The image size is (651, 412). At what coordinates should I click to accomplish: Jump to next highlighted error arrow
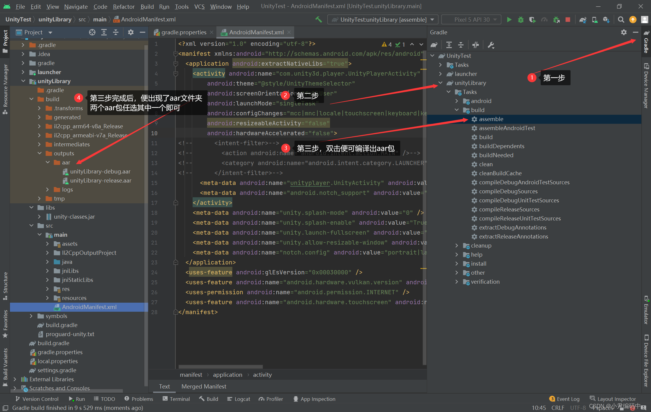point(421,44)
